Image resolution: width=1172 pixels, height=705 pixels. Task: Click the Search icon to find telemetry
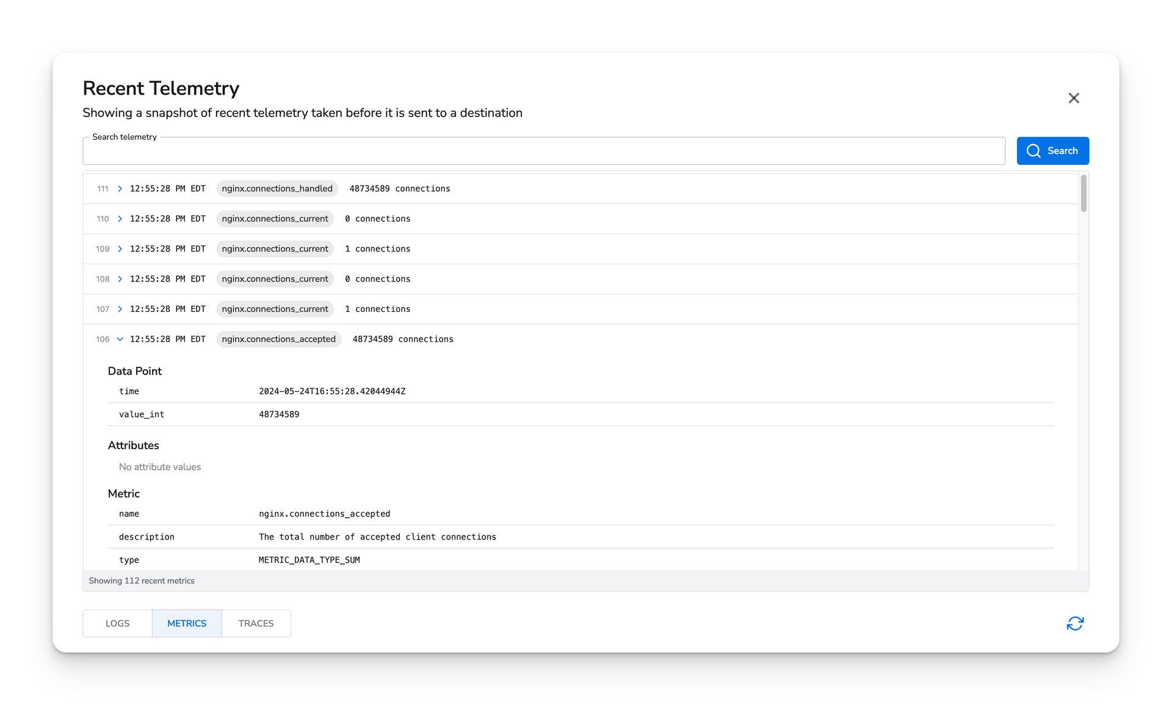[x=1033, y=151]
